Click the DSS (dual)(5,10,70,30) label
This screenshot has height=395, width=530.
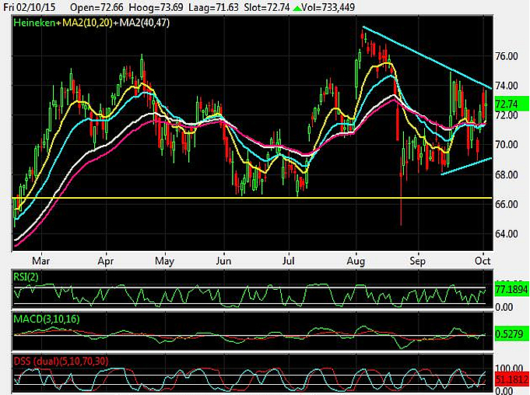[61, 361]
